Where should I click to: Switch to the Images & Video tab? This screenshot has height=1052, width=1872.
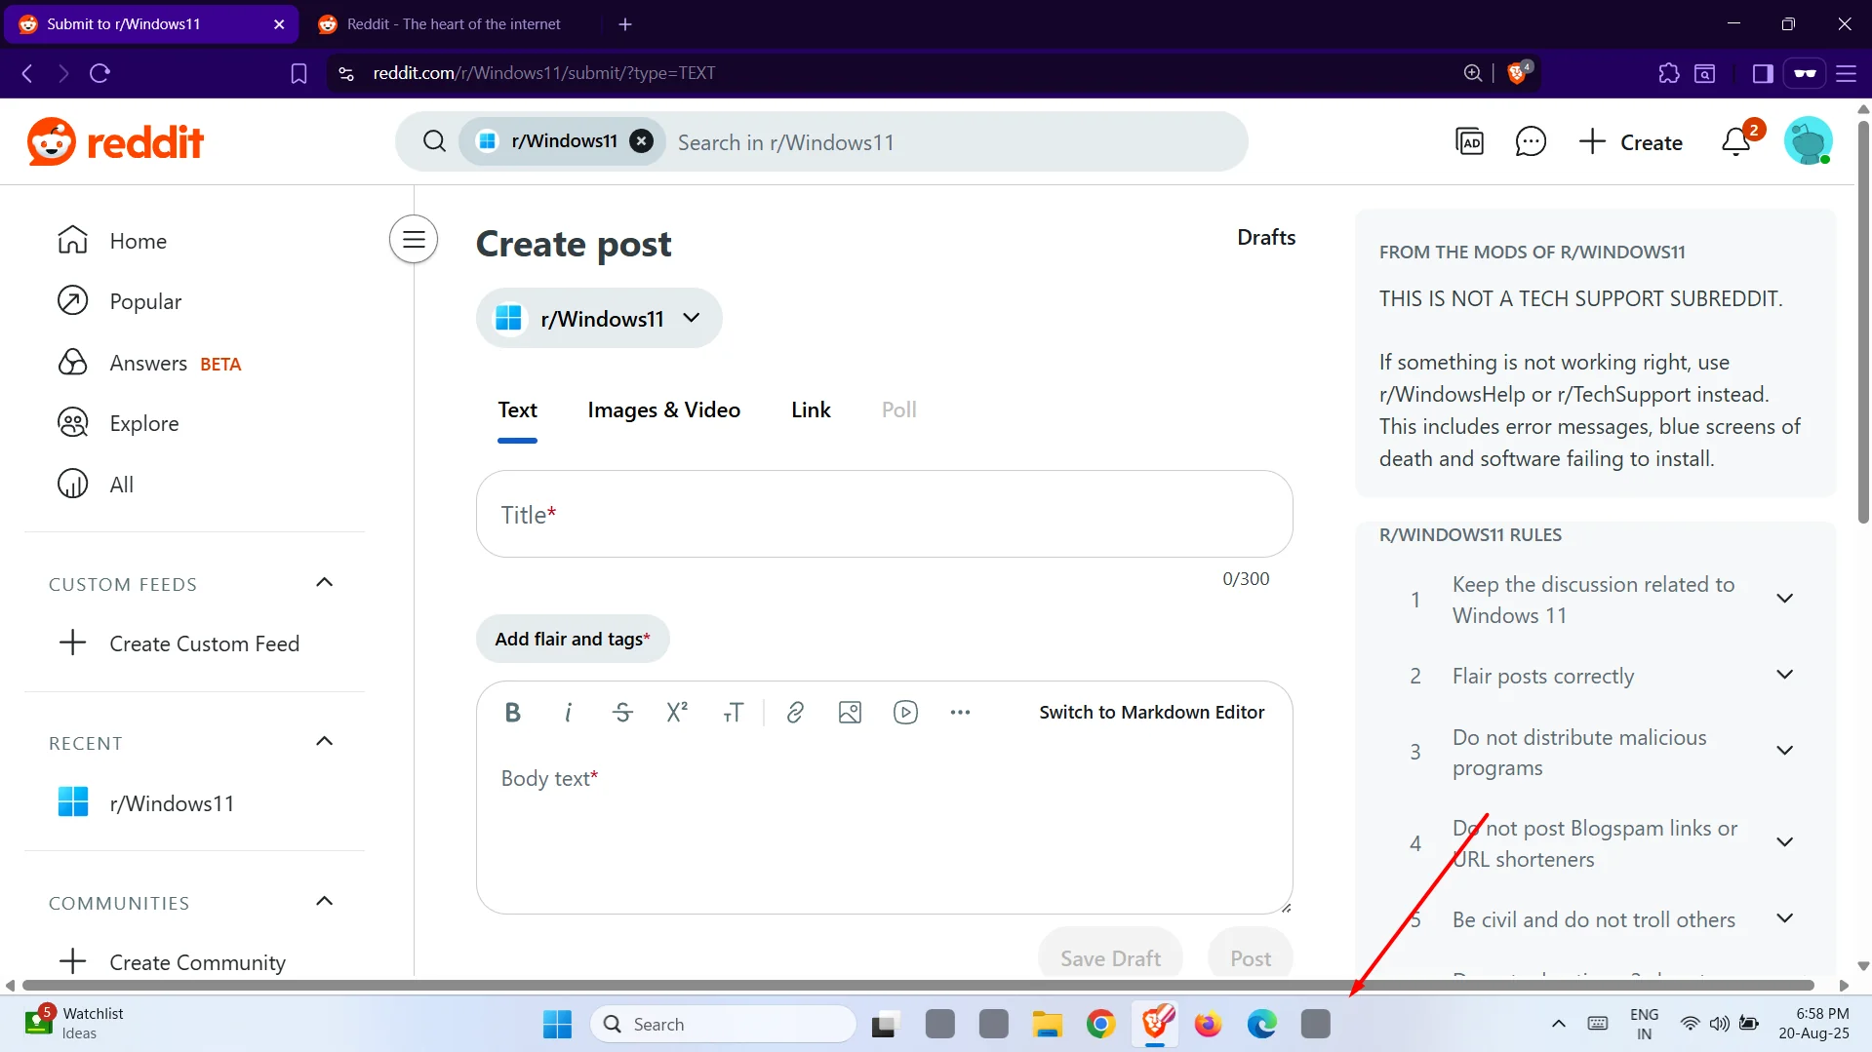tap(663, 410)
